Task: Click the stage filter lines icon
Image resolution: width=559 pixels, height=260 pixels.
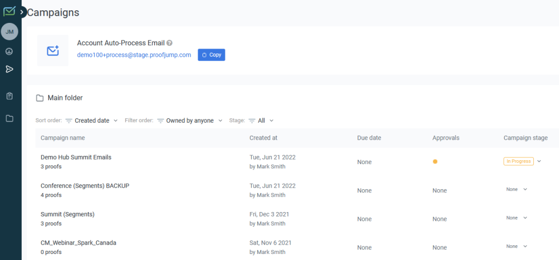Action: (x=252, y=121)
